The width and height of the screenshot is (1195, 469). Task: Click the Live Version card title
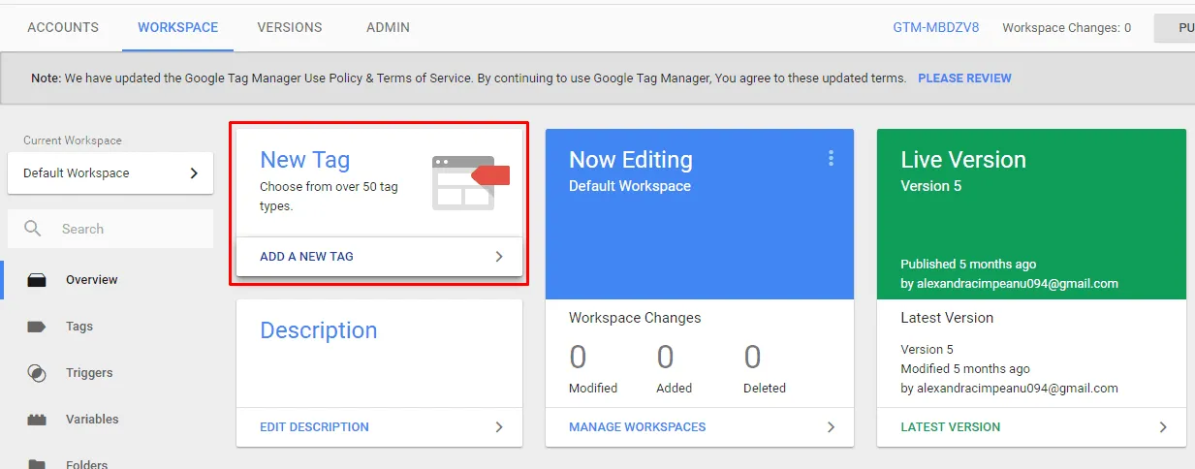tap(962, 160)
